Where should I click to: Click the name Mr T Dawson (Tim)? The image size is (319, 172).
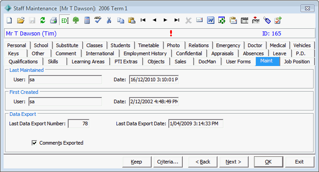click(31, 33)
